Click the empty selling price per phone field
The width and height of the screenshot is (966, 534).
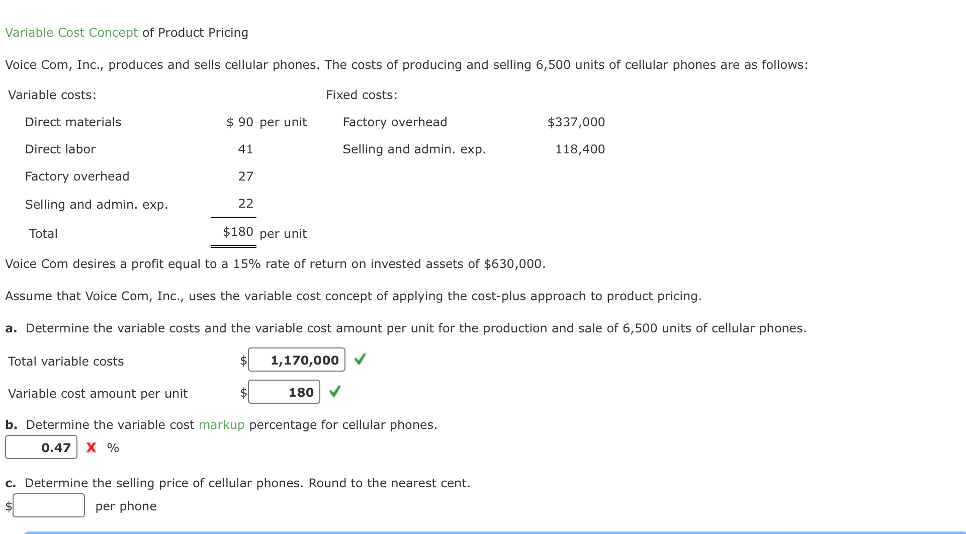(x=49, y=505)
